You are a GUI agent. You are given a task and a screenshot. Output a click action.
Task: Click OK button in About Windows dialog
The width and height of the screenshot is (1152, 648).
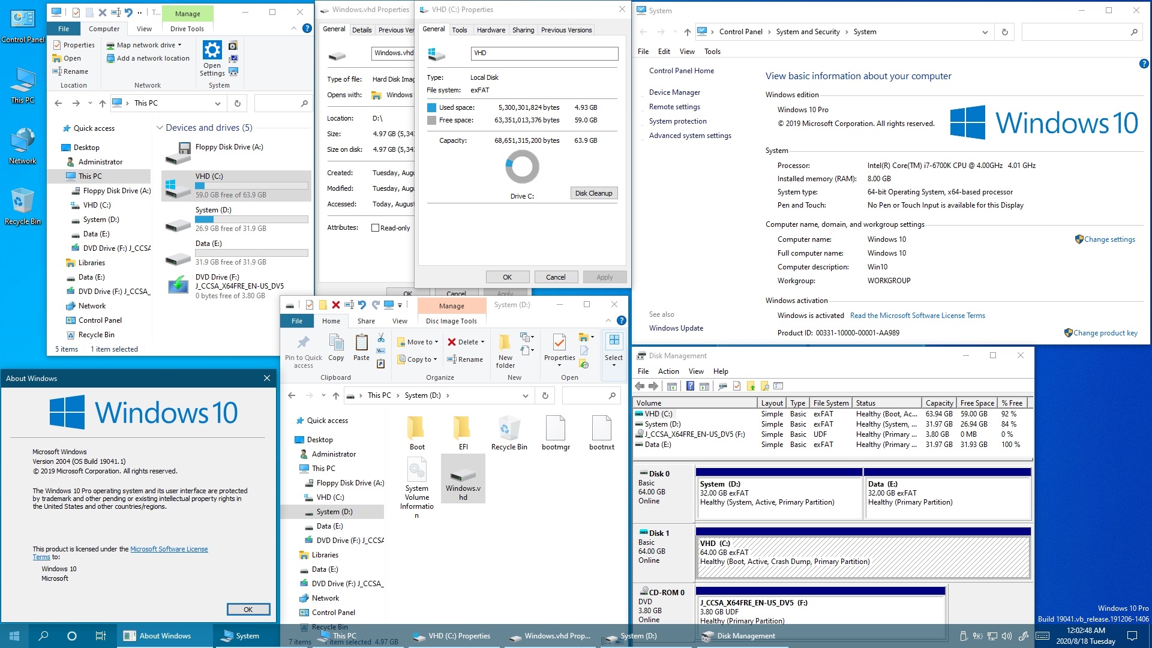click(x=248, y=610)
